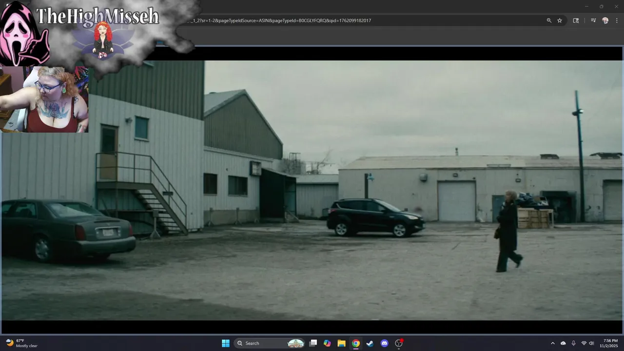Open the Chrome profile avatar
Image resolution: width=624 pixels, height=351 pixels.
pyautogui.click(x=605, y=20)
